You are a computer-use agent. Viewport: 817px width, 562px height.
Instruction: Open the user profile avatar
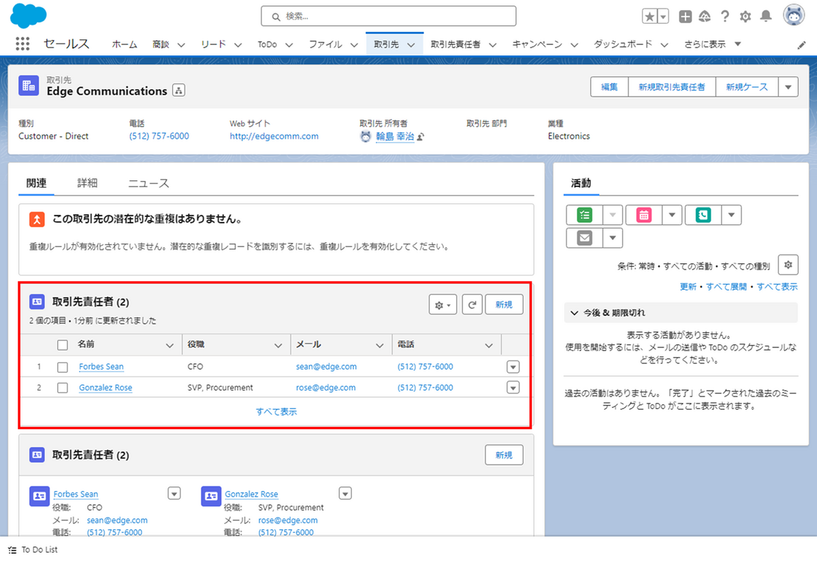[x=794, y=16]
